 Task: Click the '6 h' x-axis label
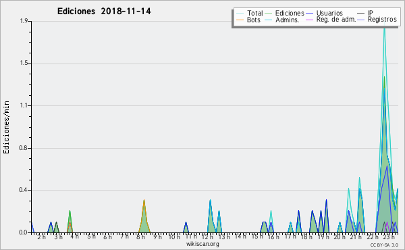click(108, 236)
